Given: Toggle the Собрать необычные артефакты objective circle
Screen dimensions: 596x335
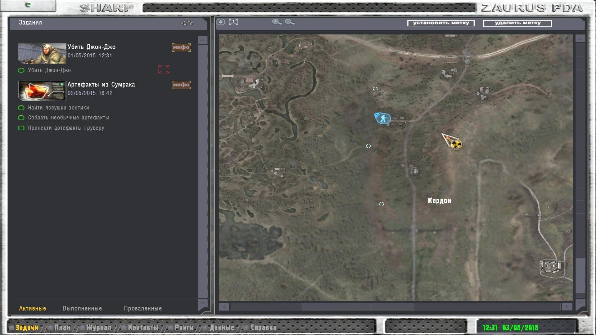Looking at the screenshot, I should [21, 118].
